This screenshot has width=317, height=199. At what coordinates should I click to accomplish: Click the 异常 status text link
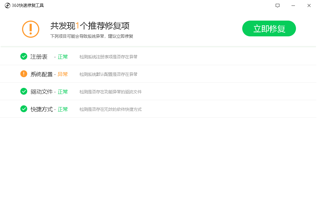coord(63,74)
